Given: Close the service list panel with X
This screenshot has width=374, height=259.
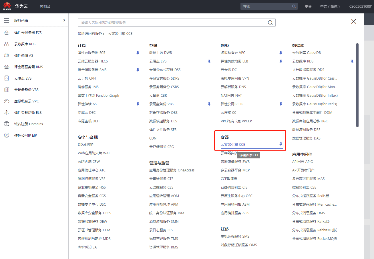Looking at the screenshot, I should click(354, 21).
